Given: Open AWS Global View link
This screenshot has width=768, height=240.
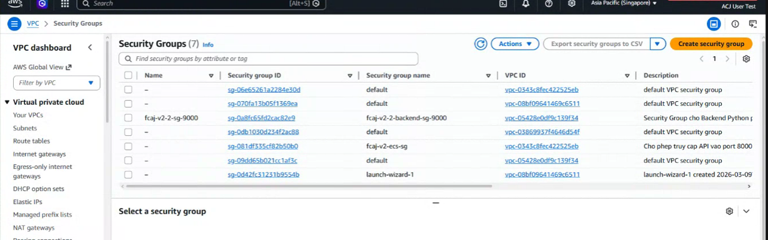Looking at the screenshot, I should click(42, 67).
